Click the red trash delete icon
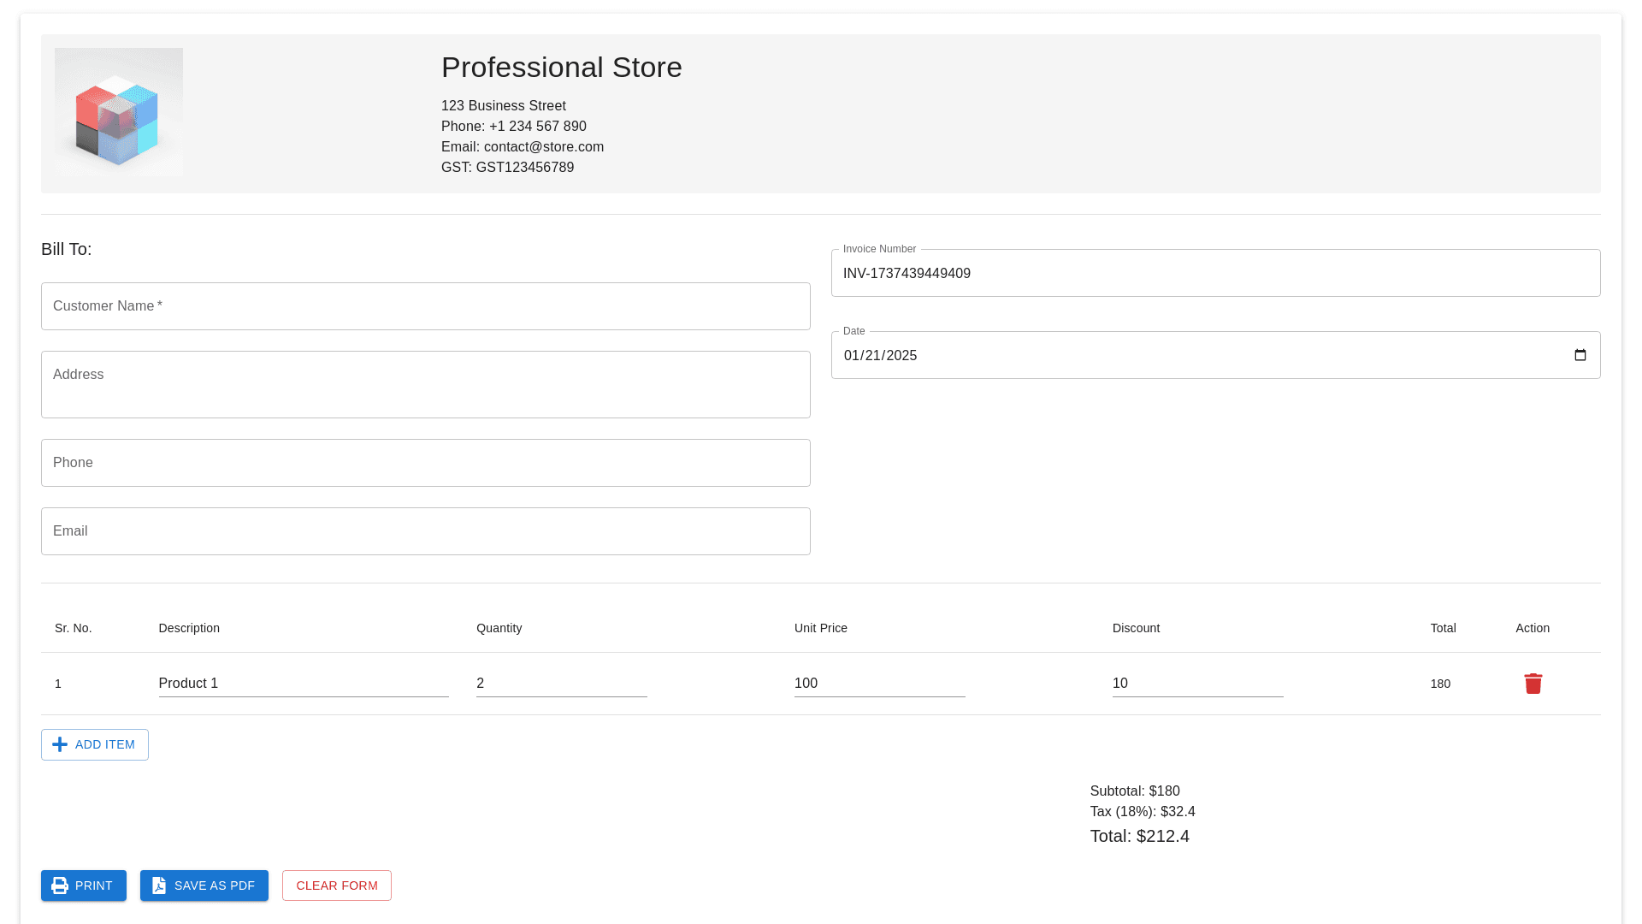This screenshot has height=924, width=1642. click(x=1533, y=684)
